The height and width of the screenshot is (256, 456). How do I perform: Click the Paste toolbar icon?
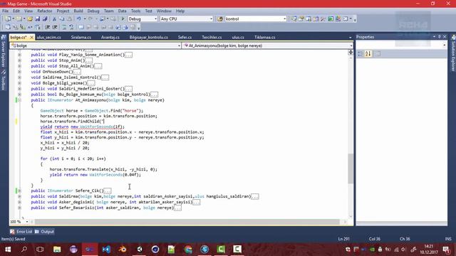[x=70, y=19]
